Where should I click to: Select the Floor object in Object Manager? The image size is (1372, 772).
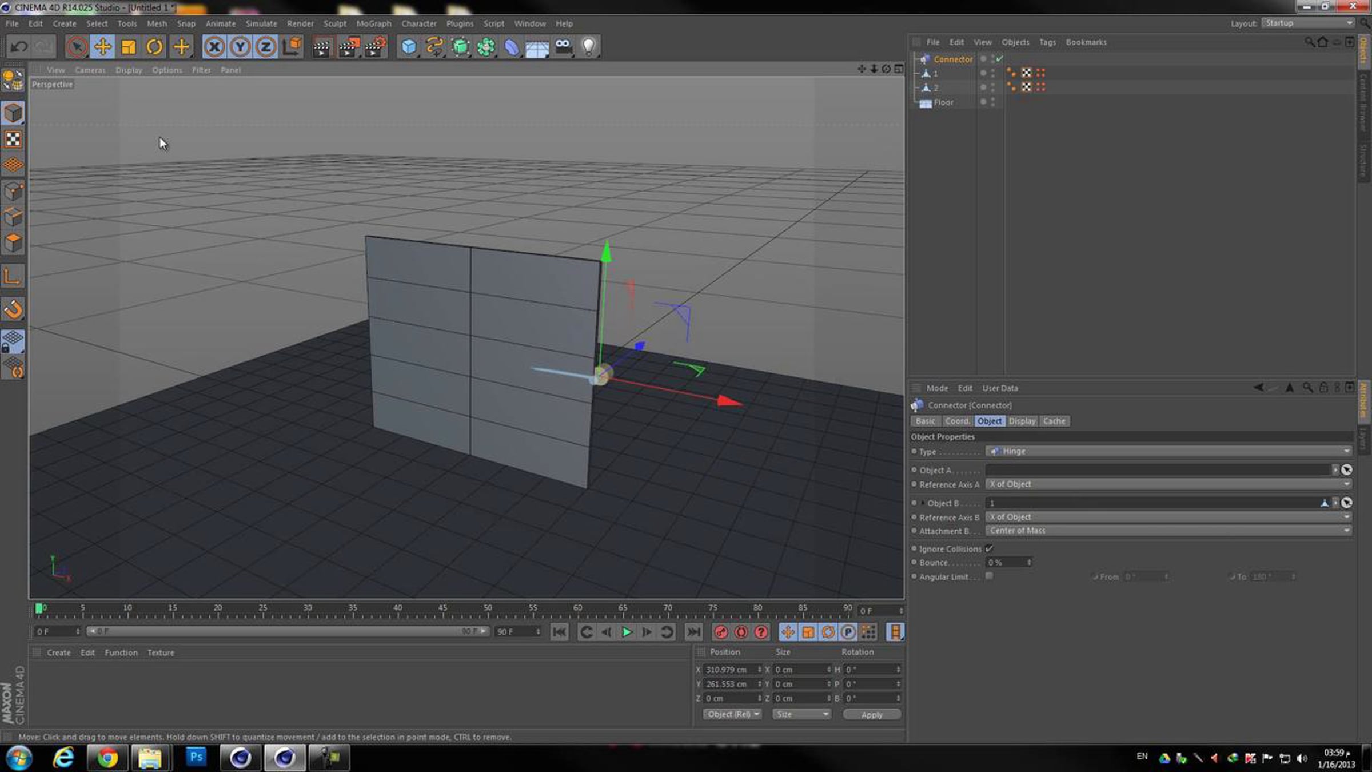click(x=943, y=102)
